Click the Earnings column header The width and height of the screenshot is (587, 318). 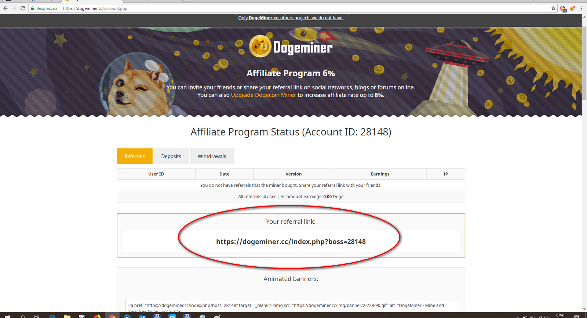click(x=380, y=174)
